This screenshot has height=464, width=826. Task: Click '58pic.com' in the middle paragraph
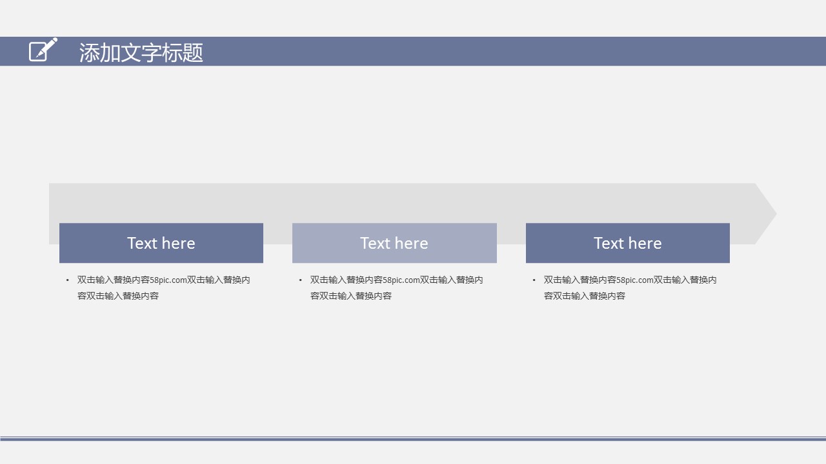pyautogui.click(x=401, y=280)
